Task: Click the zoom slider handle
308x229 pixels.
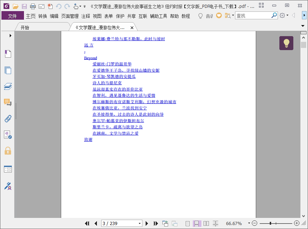Action: 270,223
